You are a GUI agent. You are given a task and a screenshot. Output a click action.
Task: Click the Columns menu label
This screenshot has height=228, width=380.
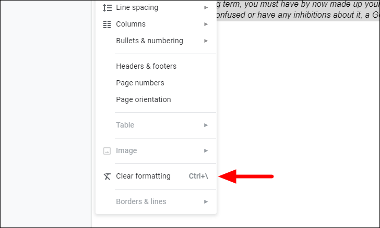[131, 24]
